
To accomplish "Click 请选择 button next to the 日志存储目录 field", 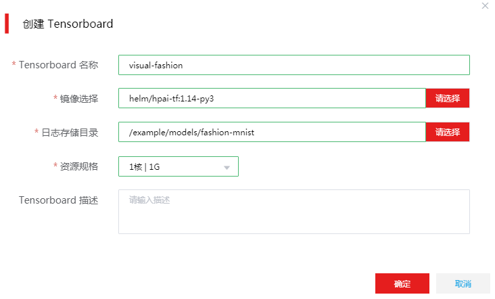I will pyautogui.click(x=448, y=132).
